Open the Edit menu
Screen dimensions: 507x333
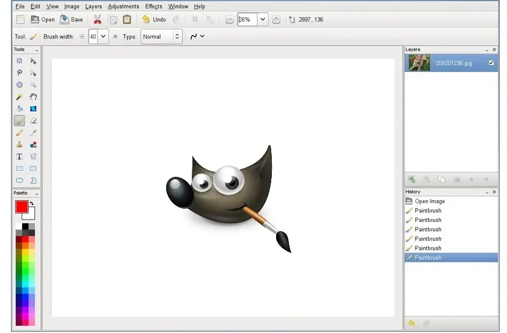coord(35,7)
